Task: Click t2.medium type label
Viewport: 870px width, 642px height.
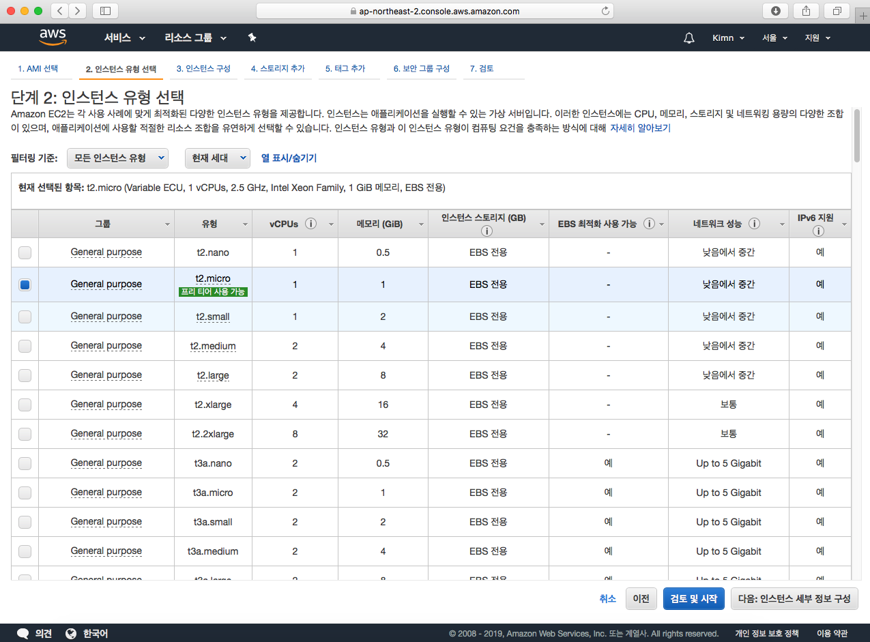Action: coord(213,346)
